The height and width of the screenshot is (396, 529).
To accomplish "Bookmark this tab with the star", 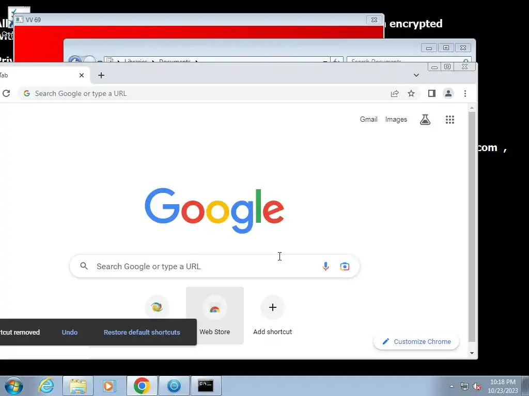I will 411,93.
